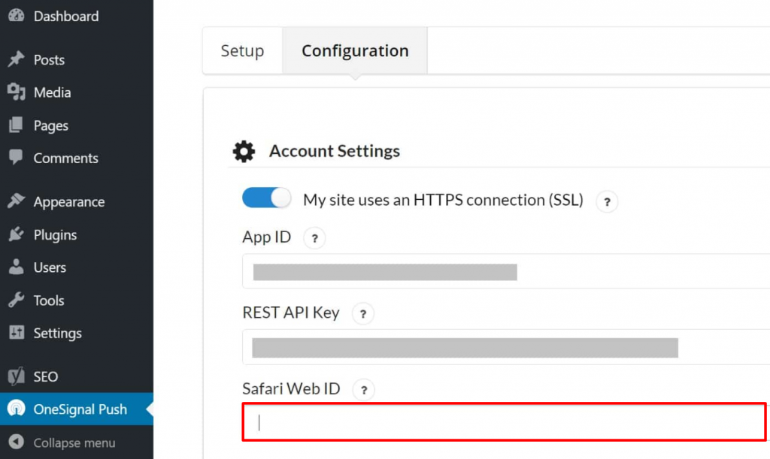This screenshot has width=770, height=459.
Task: Focus the App ID input field
Action: [x=506, y=271]
